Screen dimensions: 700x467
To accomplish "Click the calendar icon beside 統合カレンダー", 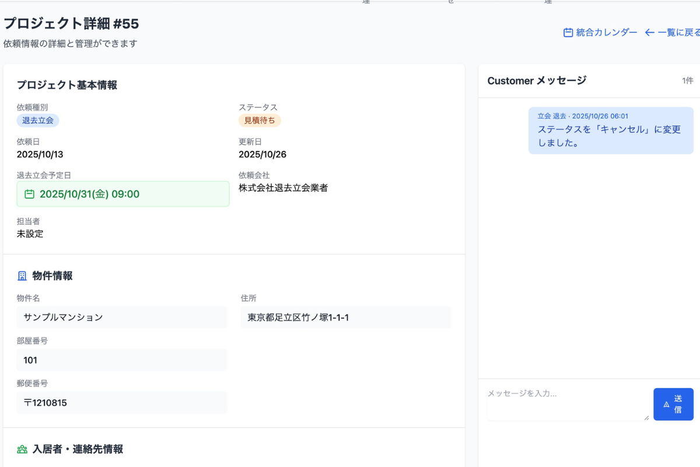I will click(567, 33).
